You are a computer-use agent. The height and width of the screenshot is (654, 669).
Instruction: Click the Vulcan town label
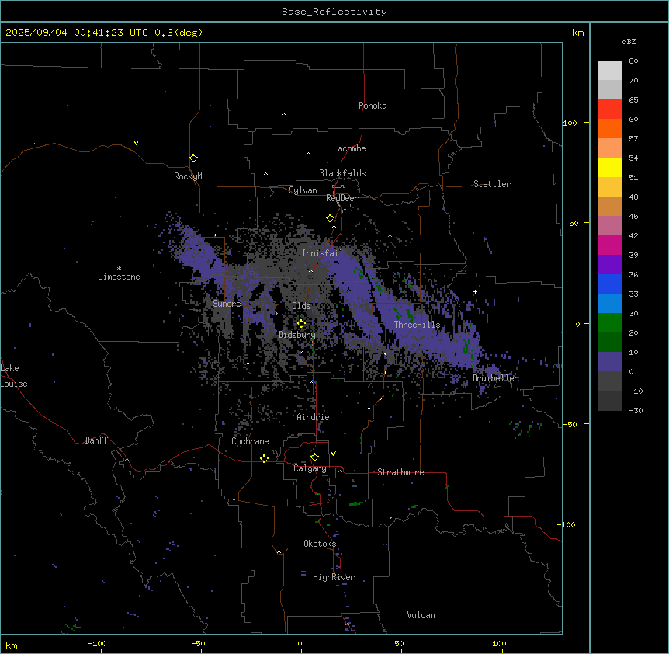click(x=421, y=615)
